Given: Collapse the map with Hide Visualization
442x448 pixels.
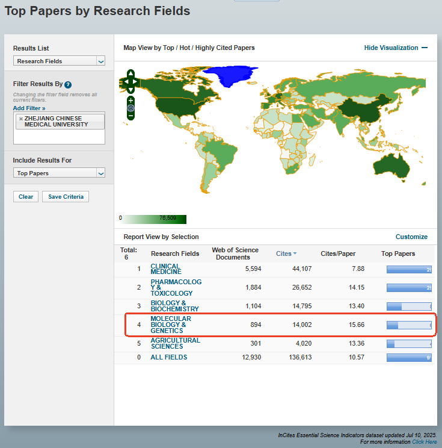Looking at the screenshot, I should pos(396,48).
